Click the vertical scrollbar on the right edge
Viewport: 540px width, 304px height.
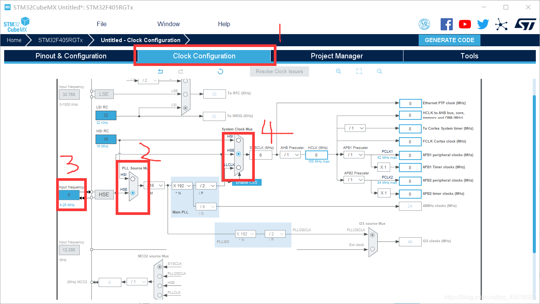point(534,174)
